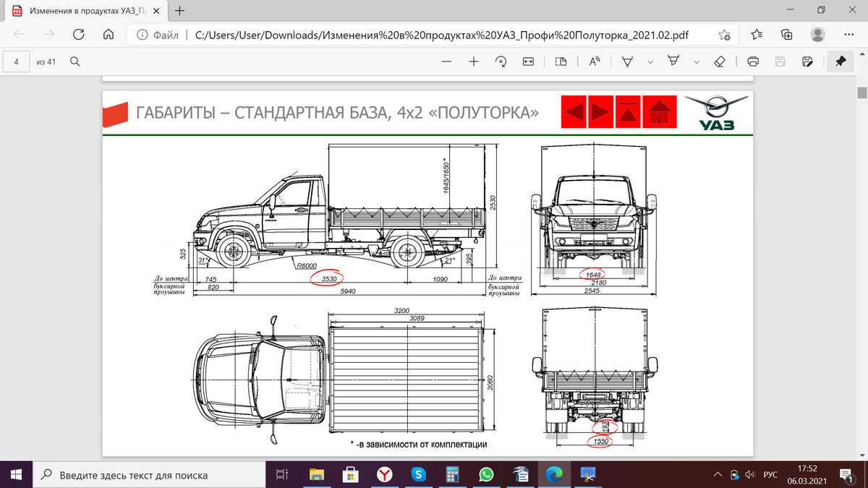Click the page number field
868x488 pixels.
[x=16, y=62]
